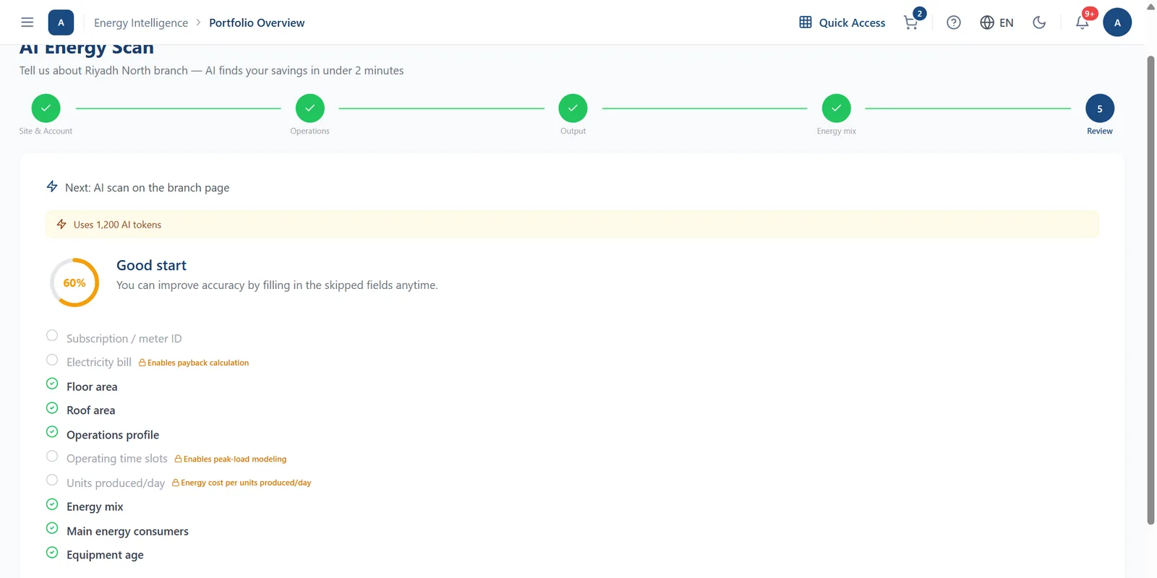
Task: Click the Good start heading
Action: [151, 265]
